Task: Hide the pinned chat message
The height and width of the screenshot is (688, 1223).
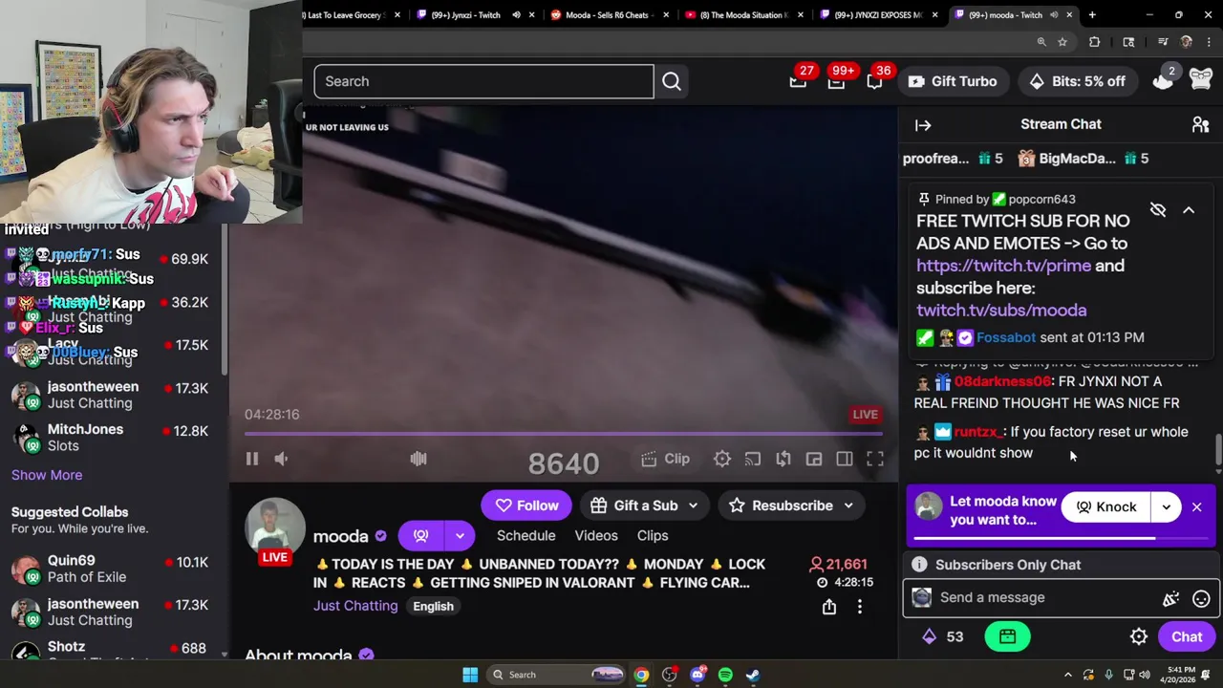Action: click(x=1158, y=209)
